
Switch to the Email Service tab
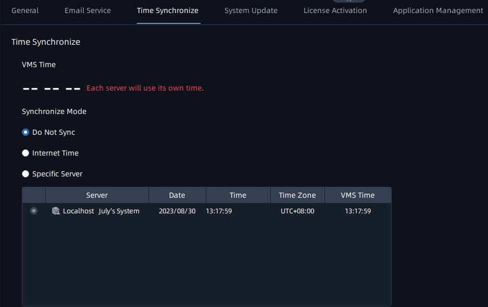(x=87, y=10)
